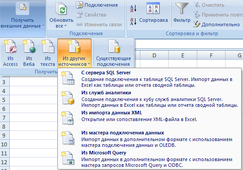This screenshot has width=243, height=170.
Task: Select row 6 header
Action: coord(4,109)
